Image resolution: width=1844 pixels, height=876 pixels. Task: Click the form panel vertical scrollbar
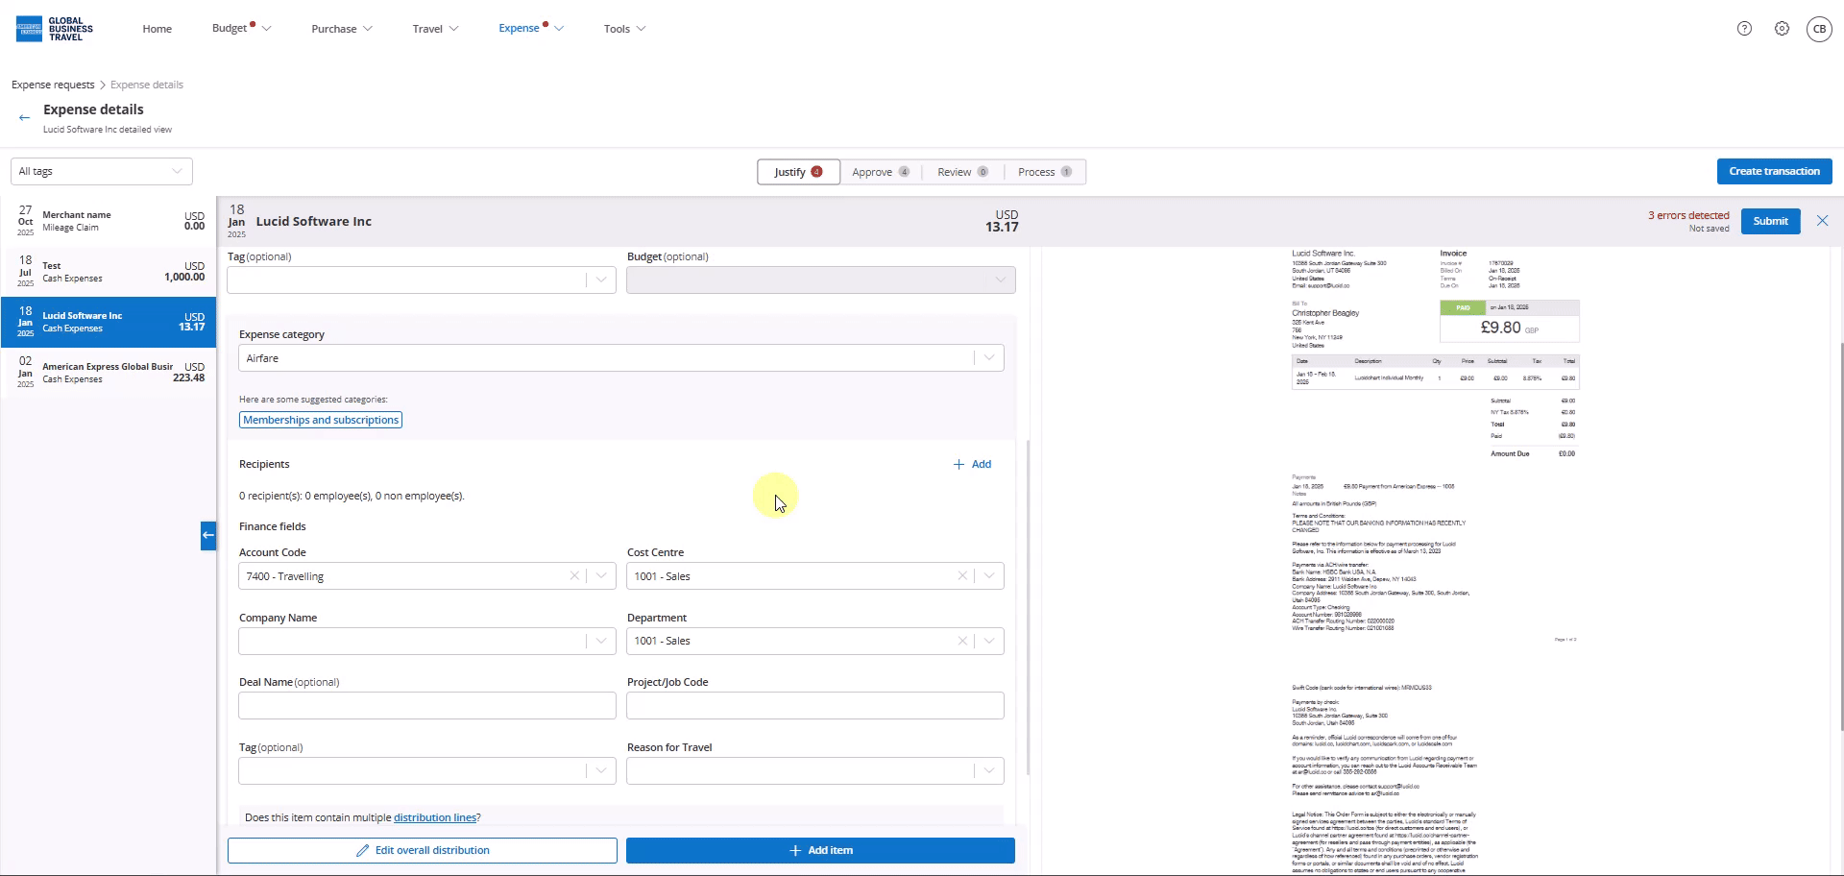[x=1029, y=607]
